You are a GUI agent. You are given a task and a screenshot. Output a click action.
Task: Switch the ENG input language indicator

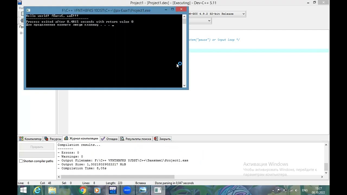(x=305, y=190)
